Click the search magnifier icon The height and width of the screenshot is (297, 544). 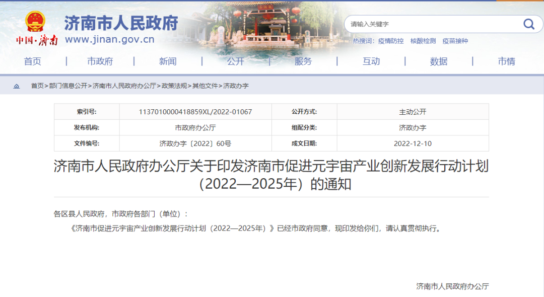[529, 24]
